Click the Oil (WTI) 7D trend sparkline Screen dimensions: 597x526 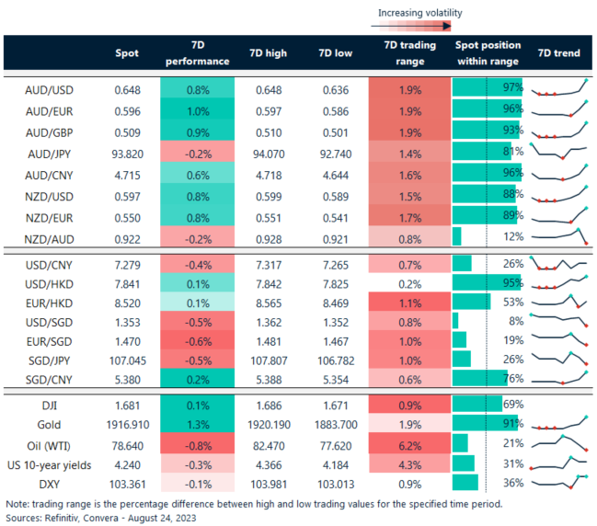click(x=558, y=444)
